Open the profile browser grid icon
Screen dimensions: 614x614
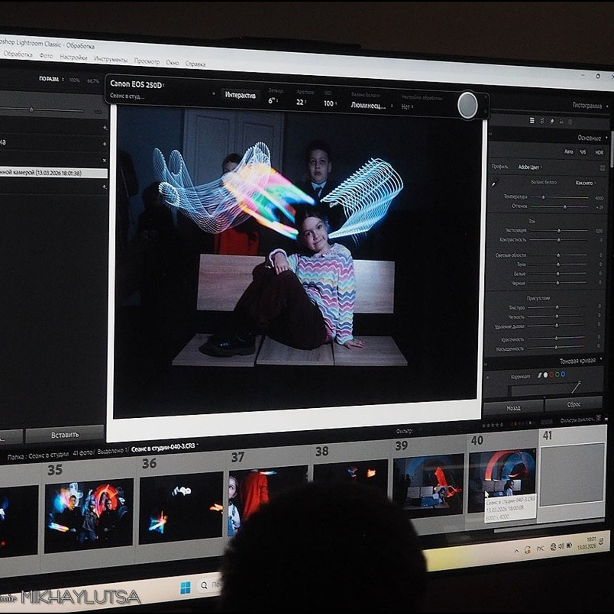pyautogui.click(x=602, y=168)
